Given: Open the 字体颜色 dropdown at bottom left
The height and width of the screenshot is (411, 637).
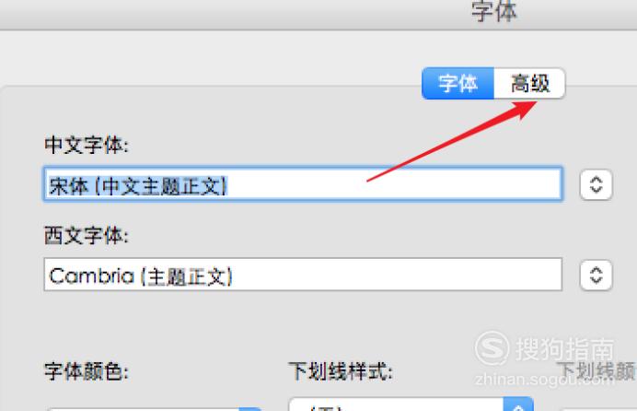Looking at the screenshot, I should [x=155, y=408].
